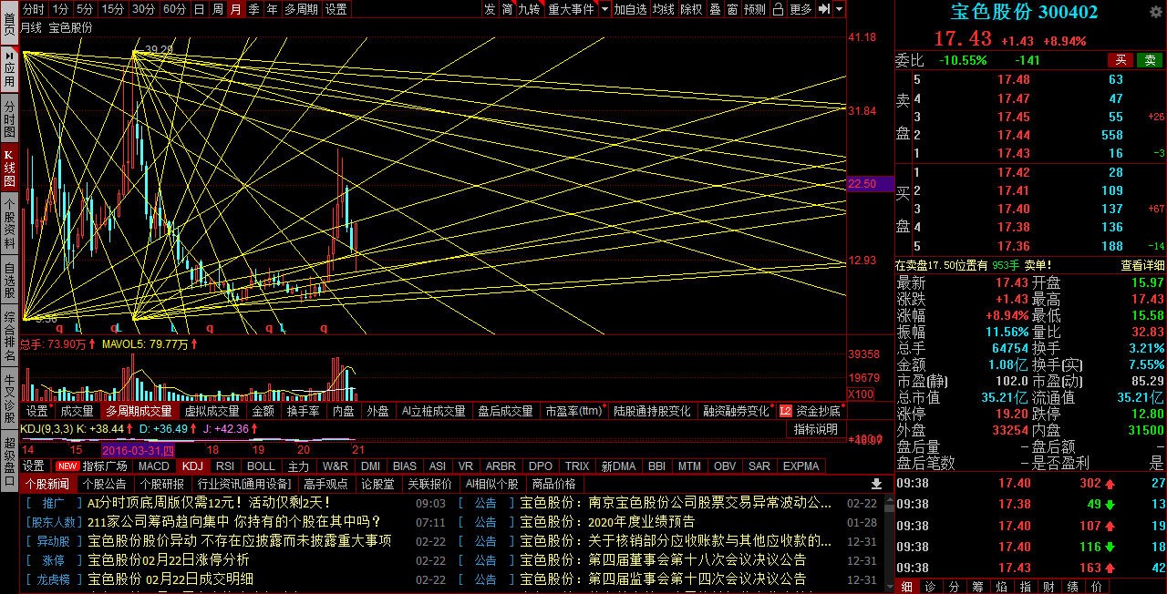Select AI立桩成交量 indicator tab
The width and height of the screenshot is (1167, 594).
(433, 411)
